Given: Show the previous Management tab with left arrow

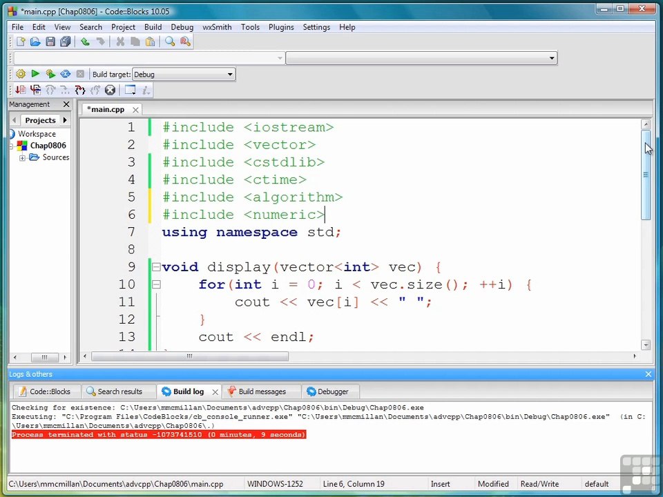Looking at the screenshot, I should point(14,120).
